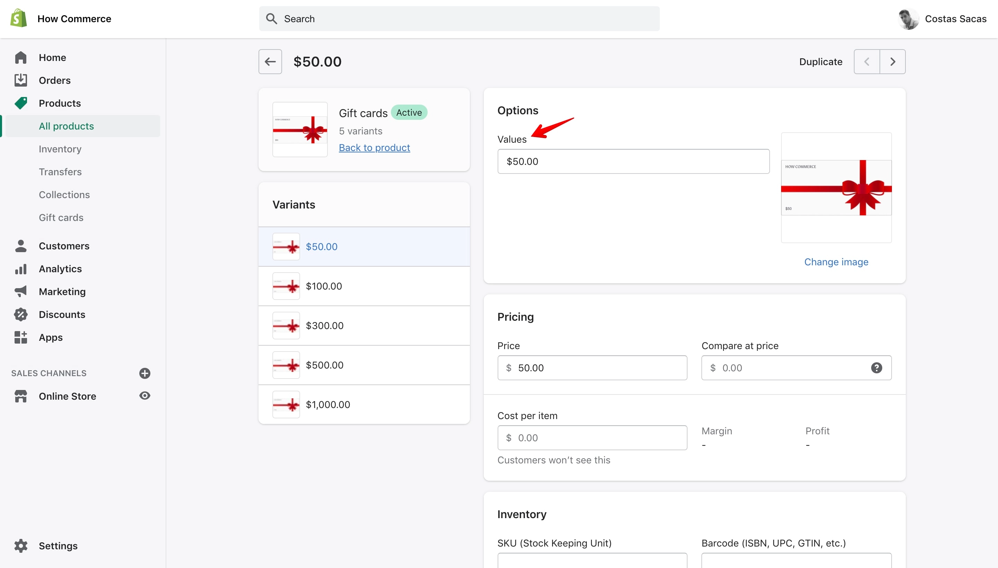This screenshot has width=998, height=568.
Task: Go to the next variant using right chevron
Action: click(893, 62)
